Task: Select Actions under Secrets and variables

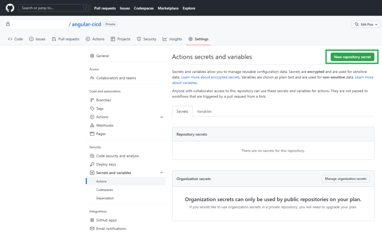Action: pyautogui.click(x=126, y=181)
